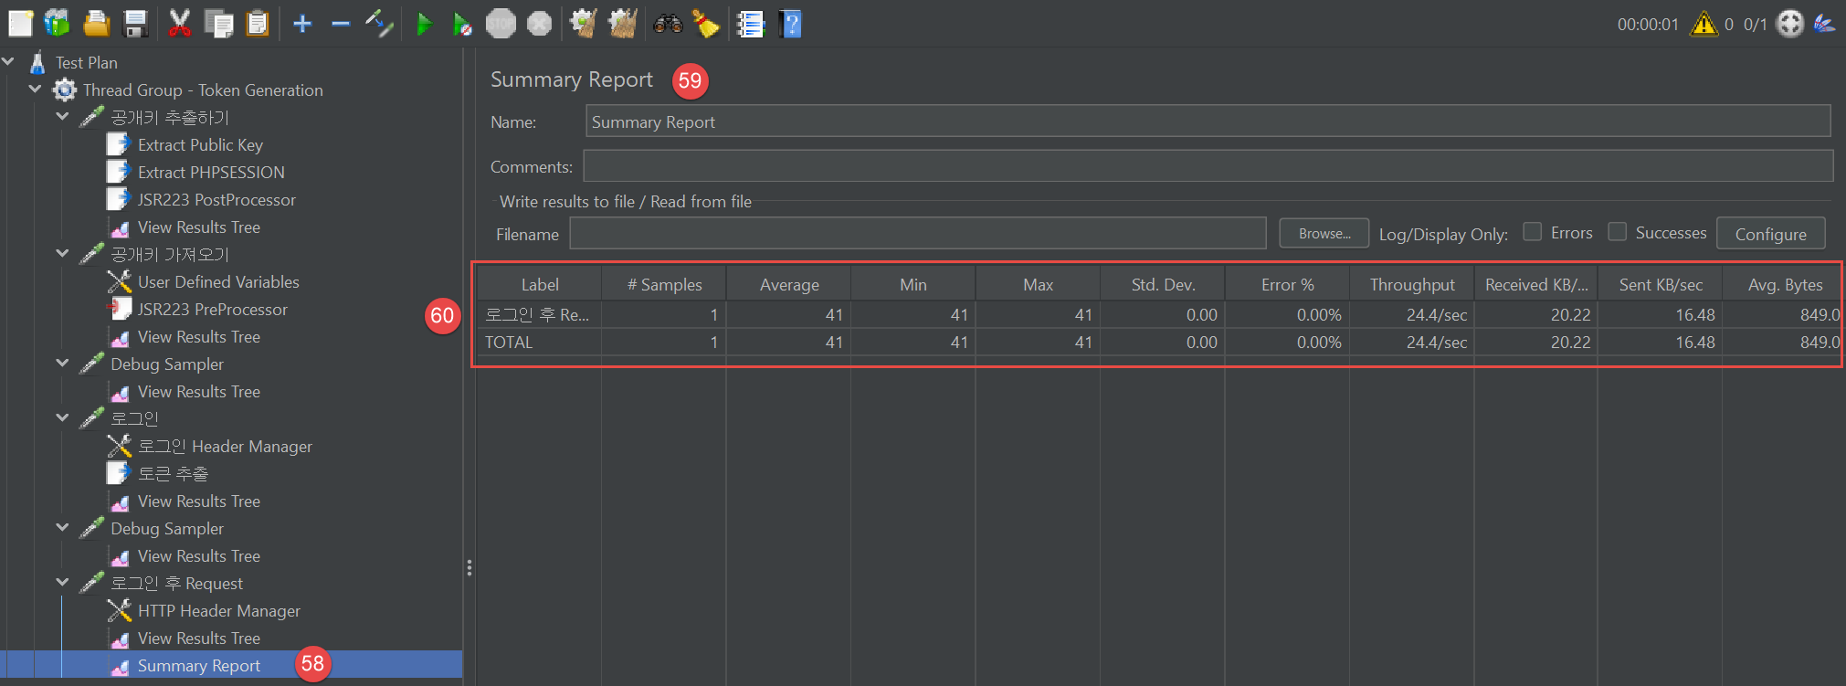Click the Shutdown test icon
The image size is (1846, 686).
click(x=540, y=24)
